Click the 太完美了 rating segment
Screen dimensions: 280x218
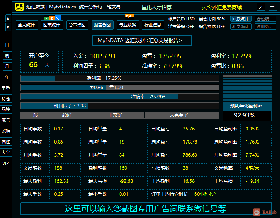point(182,115)
